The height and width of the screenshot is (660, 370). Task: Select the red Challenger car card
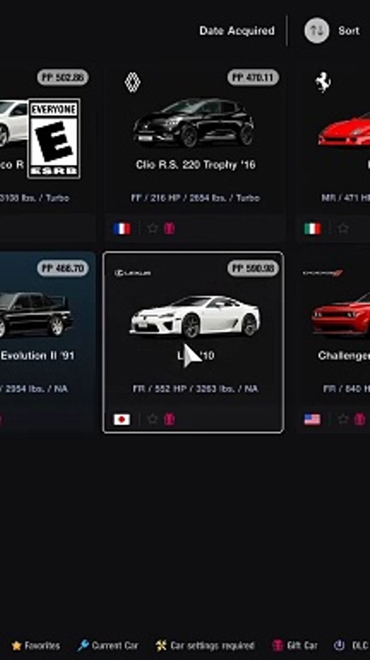coord(333,342)
